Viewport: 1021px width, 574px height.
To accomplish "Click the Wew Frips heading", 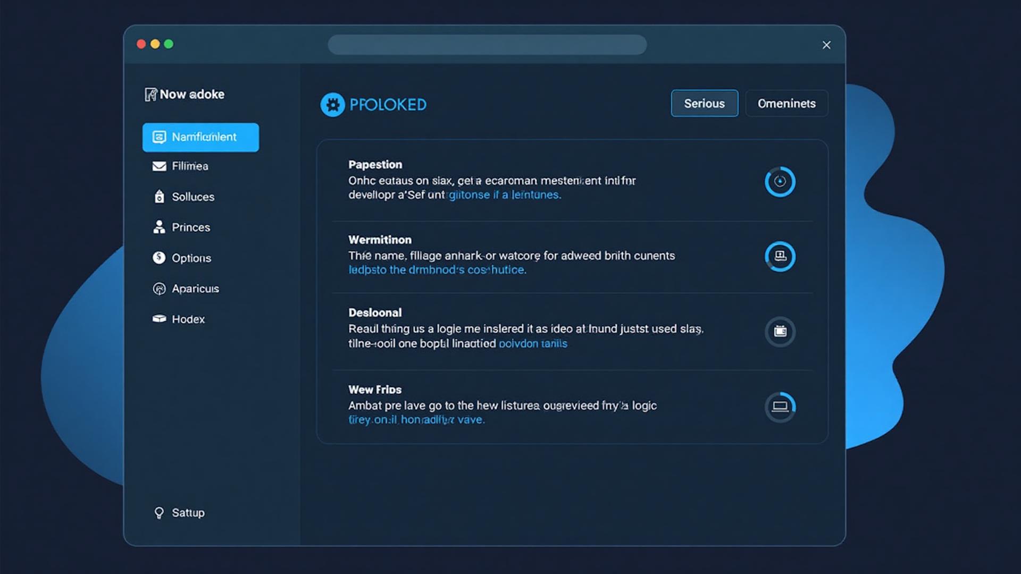I will [375, 390].
